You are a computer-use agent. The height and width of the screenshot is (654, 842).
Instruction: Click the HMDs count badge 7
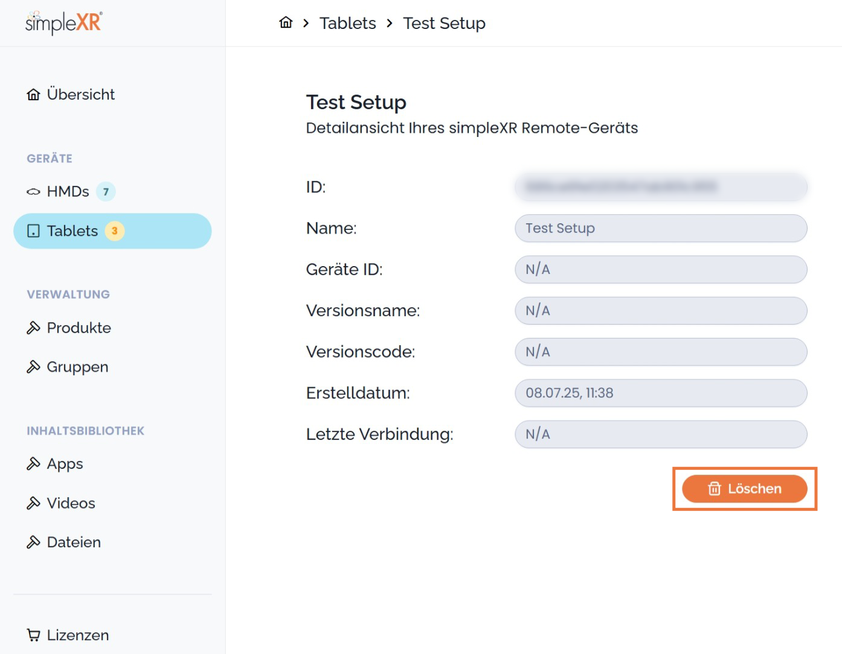[106, 192]
